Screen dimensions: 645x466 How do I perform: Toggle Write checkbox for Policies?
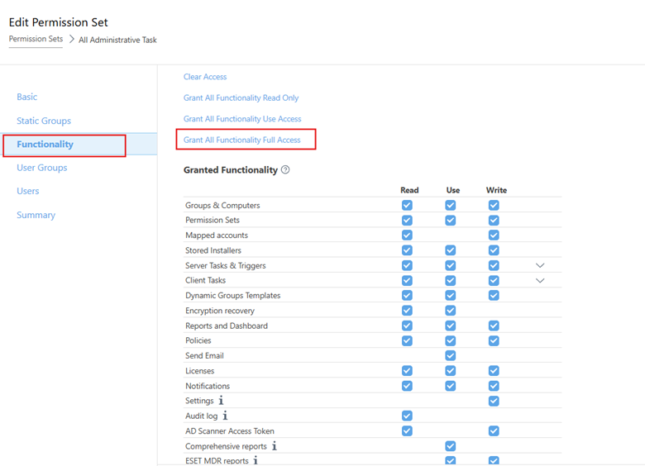pyautogui.click(x=494, y=340)
